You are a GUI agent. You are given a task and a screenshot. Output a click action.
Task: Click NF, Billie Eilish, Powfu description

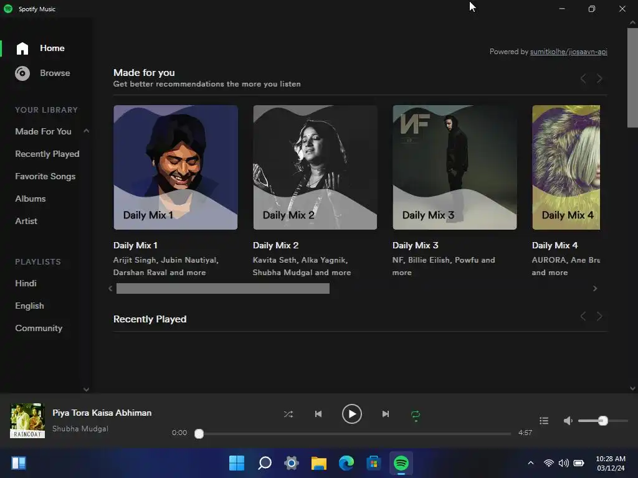(444, 266)
